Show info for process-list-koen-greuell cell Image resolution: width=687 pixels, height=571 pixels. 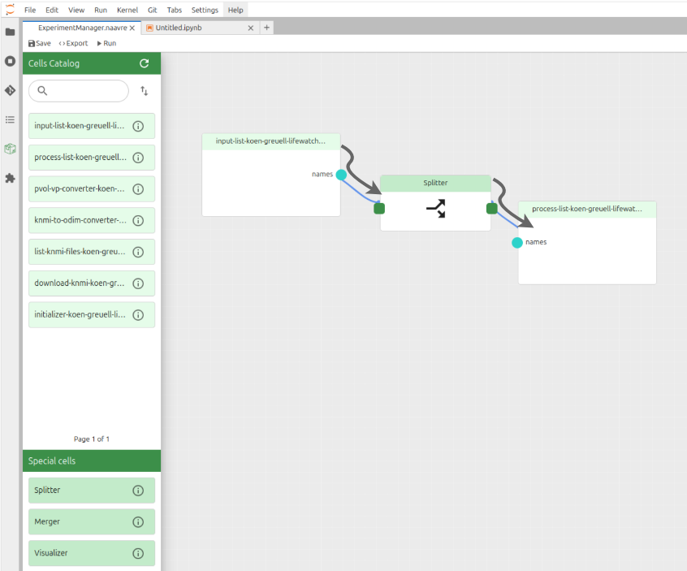(138, 158)
